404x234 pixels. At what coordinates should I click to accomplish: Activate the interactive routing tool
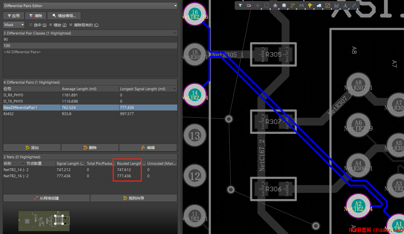(x=293, y=5)
